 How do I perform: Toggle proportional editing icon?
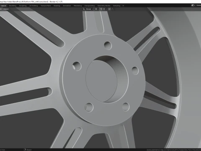click(x=109, y=9)
